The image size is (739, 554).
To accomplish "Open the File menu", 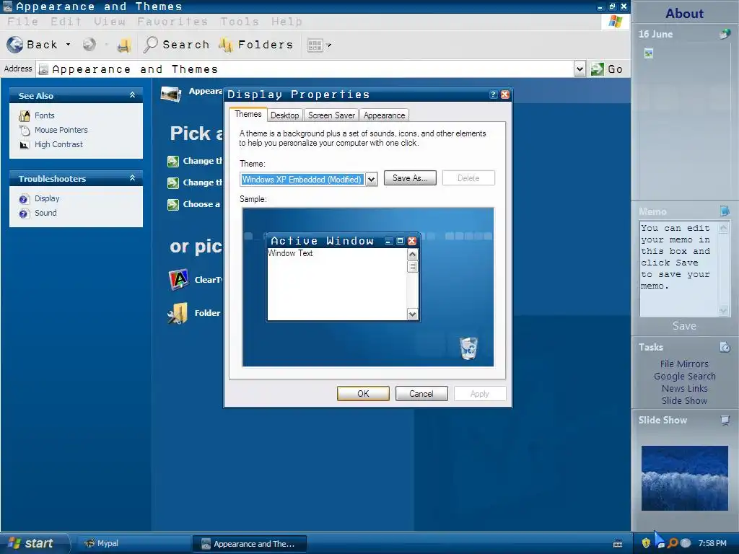I will (22, 22).
